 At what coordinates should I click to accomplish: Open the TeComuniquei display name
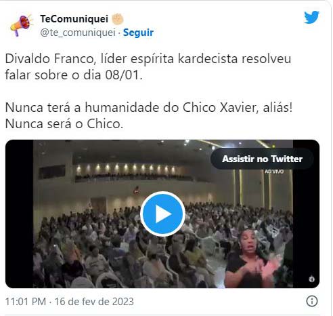coord(74,19)
